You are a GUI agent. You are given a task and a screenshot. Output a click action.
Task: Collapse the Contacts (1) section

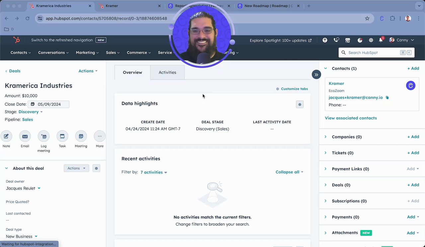tap(325, 68)
